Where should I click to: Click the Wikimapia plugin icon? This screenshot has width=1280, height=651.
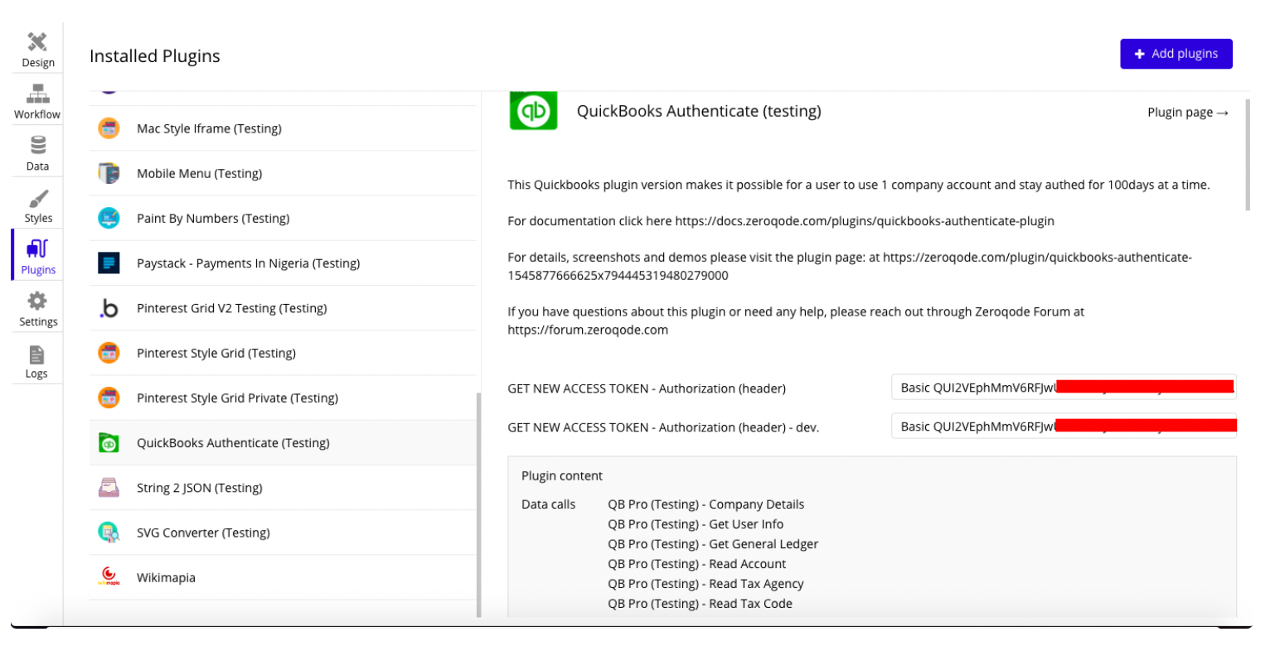coord(109,577)
